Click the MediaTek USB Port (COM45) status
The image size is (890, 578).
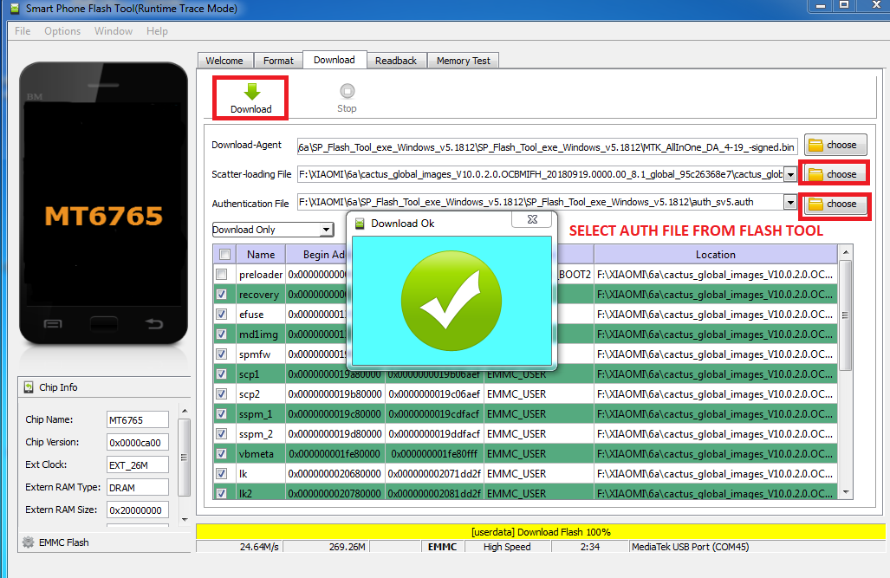click(690, 547)
